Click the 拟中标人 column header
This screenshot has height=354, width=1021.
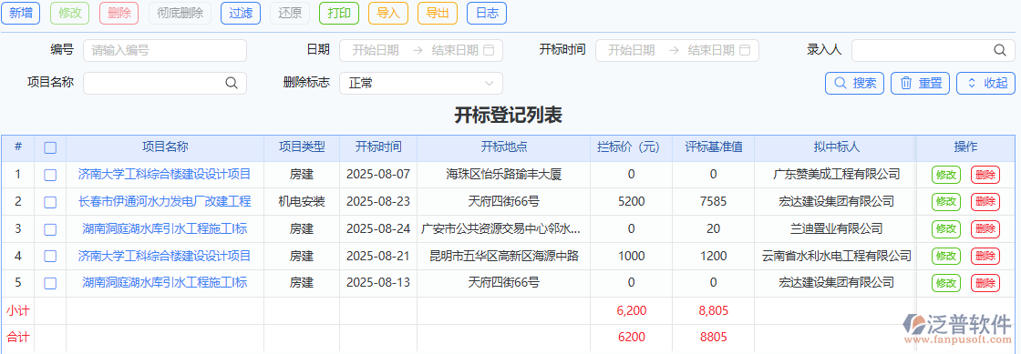point(836,147)
